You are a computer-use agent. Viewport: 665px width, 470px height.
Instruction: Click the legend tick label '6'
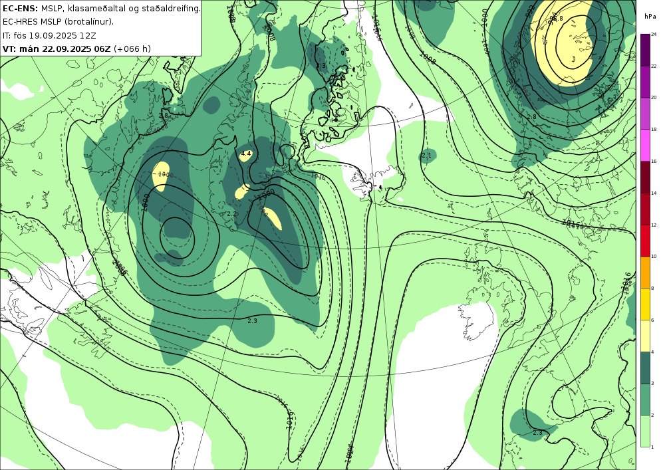point(652,320)
